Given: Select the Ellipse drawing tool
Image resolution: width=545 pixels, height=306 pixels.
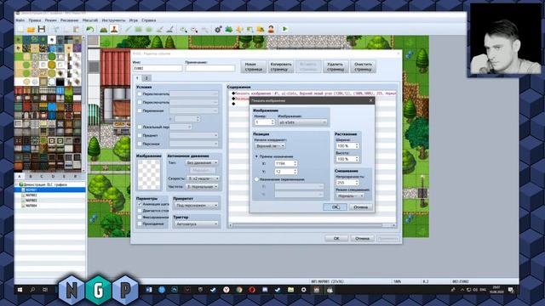Looking at the screenshot, I should click(x=149, y=30).
